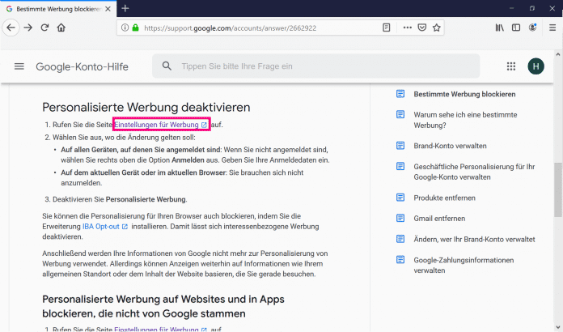
Task: Open the Firefox application menu
Action: (551, 27)
